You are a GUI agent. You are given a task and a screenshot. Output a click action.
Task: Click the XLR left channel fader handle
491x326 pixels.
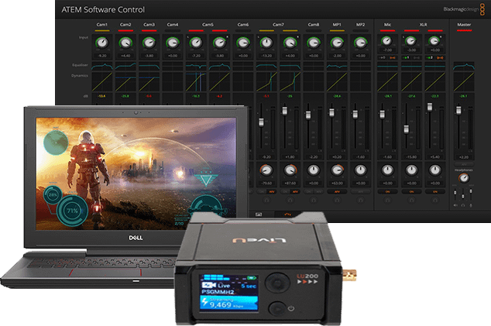[406, 129]
